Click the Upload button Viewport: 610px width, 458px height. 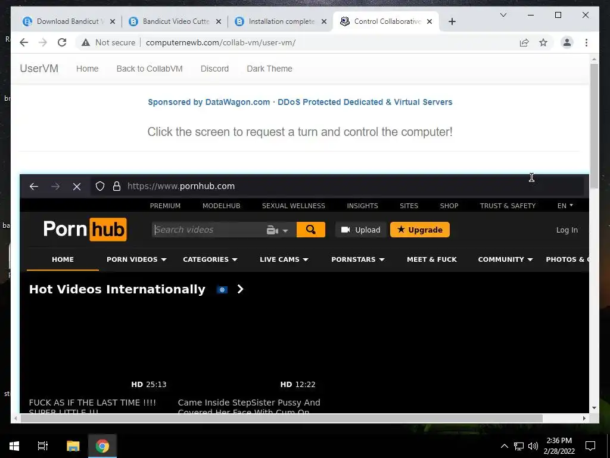360,230
